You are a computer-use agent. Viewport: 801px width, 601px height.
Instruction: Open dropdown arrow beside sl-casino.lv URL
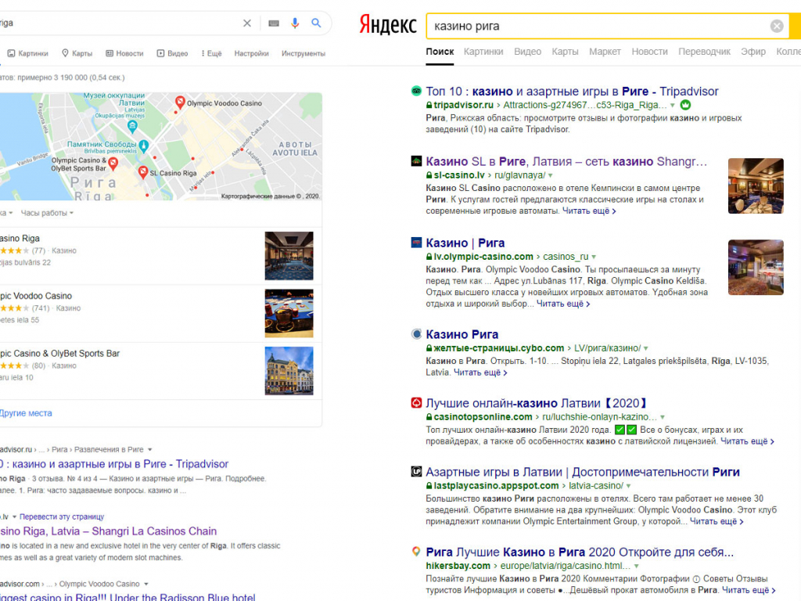550,175
